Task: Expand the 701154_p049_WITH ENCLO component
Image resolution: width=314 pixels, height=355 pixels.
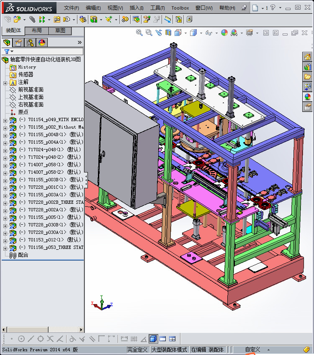Action: coord(5,121)
